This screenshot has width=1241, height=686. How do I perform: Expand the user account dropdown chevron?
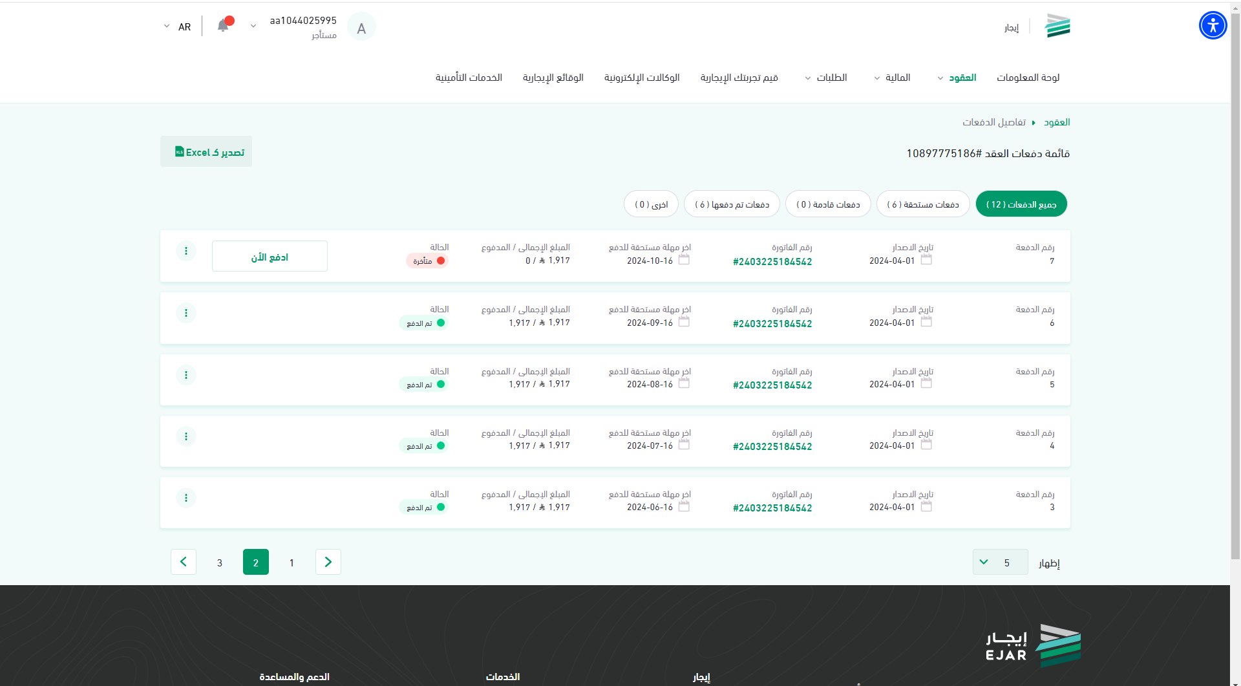pyautogui.click(x=253, y=27)
